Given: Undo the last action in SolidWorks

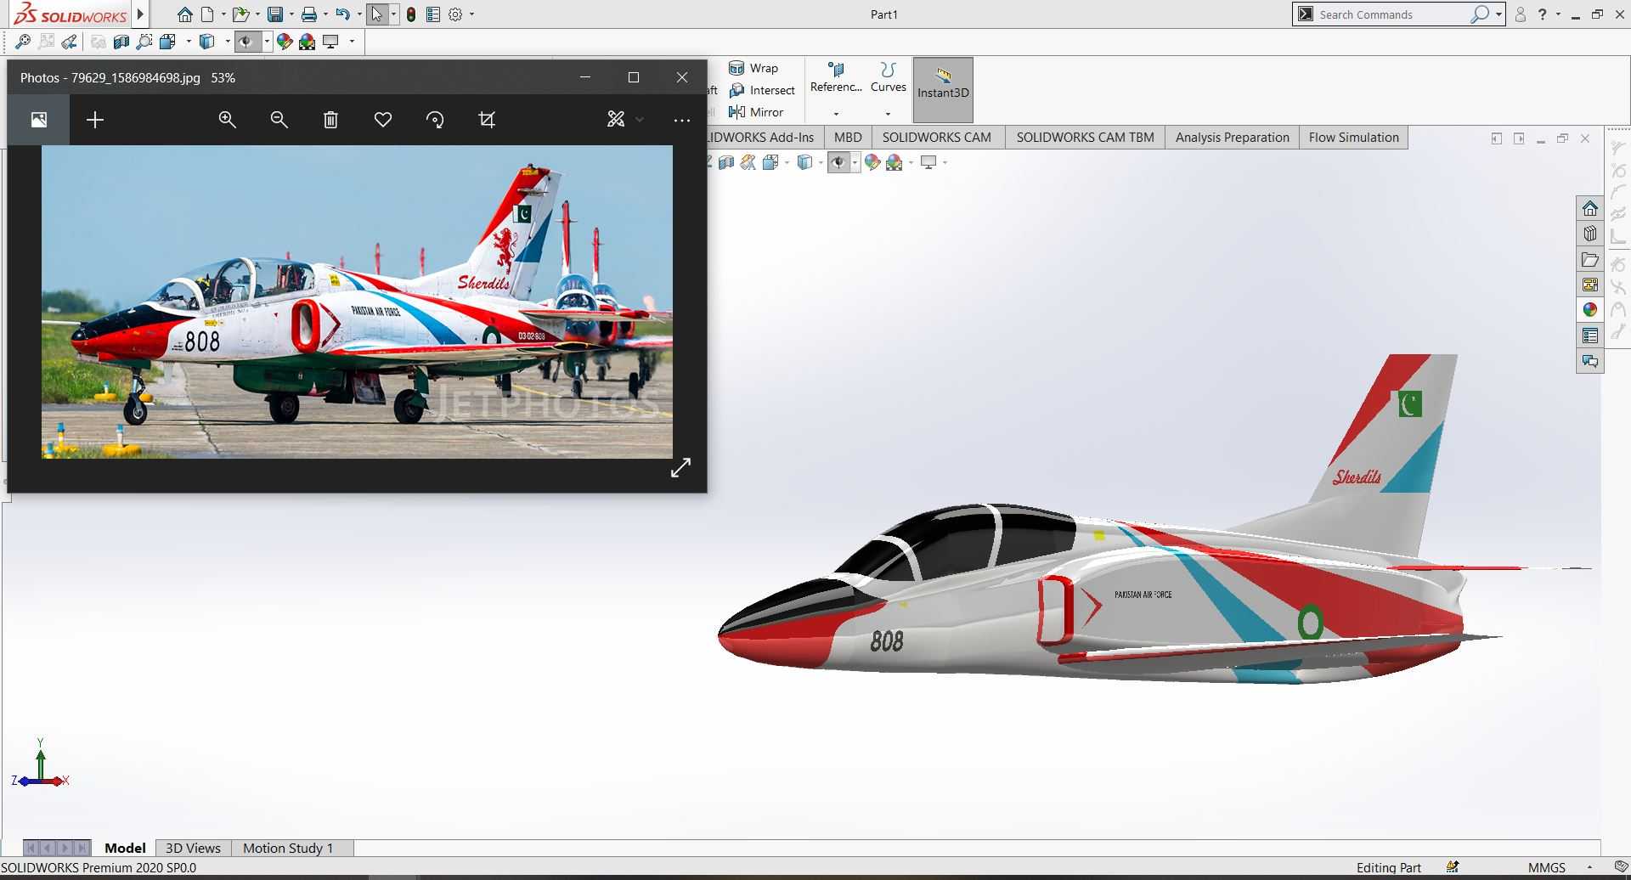Looking at the screenshot, I should click(x=342, y=14).
